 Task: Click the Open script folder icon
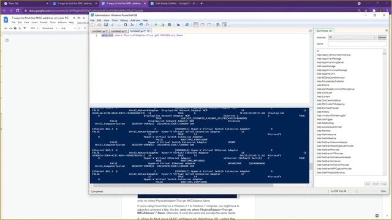click(x=99, y=25)
